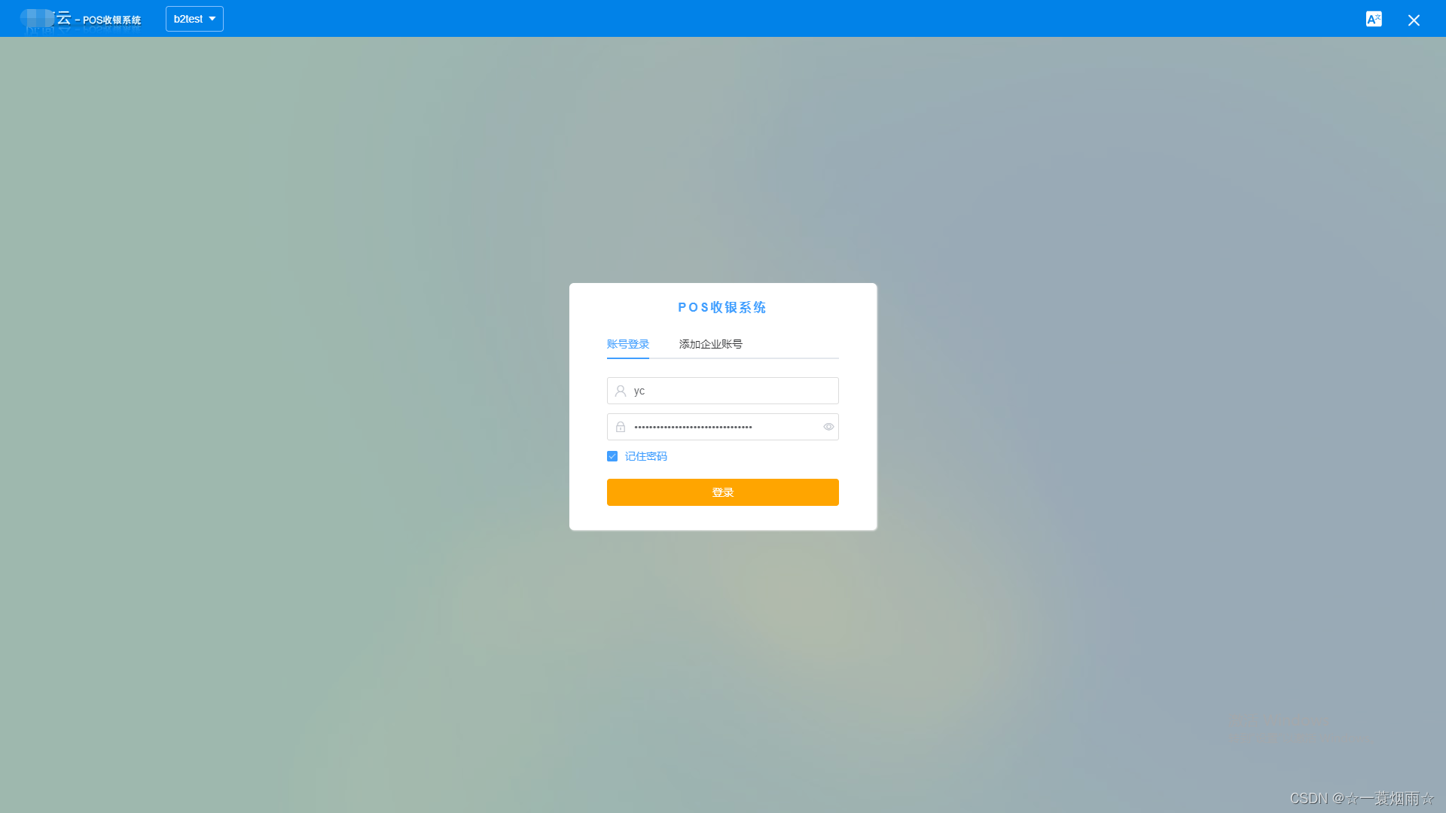Click the language/translation icon top right
Image resolution: width=1446 pixels, height=813 pixels.
click(1374, 19)
